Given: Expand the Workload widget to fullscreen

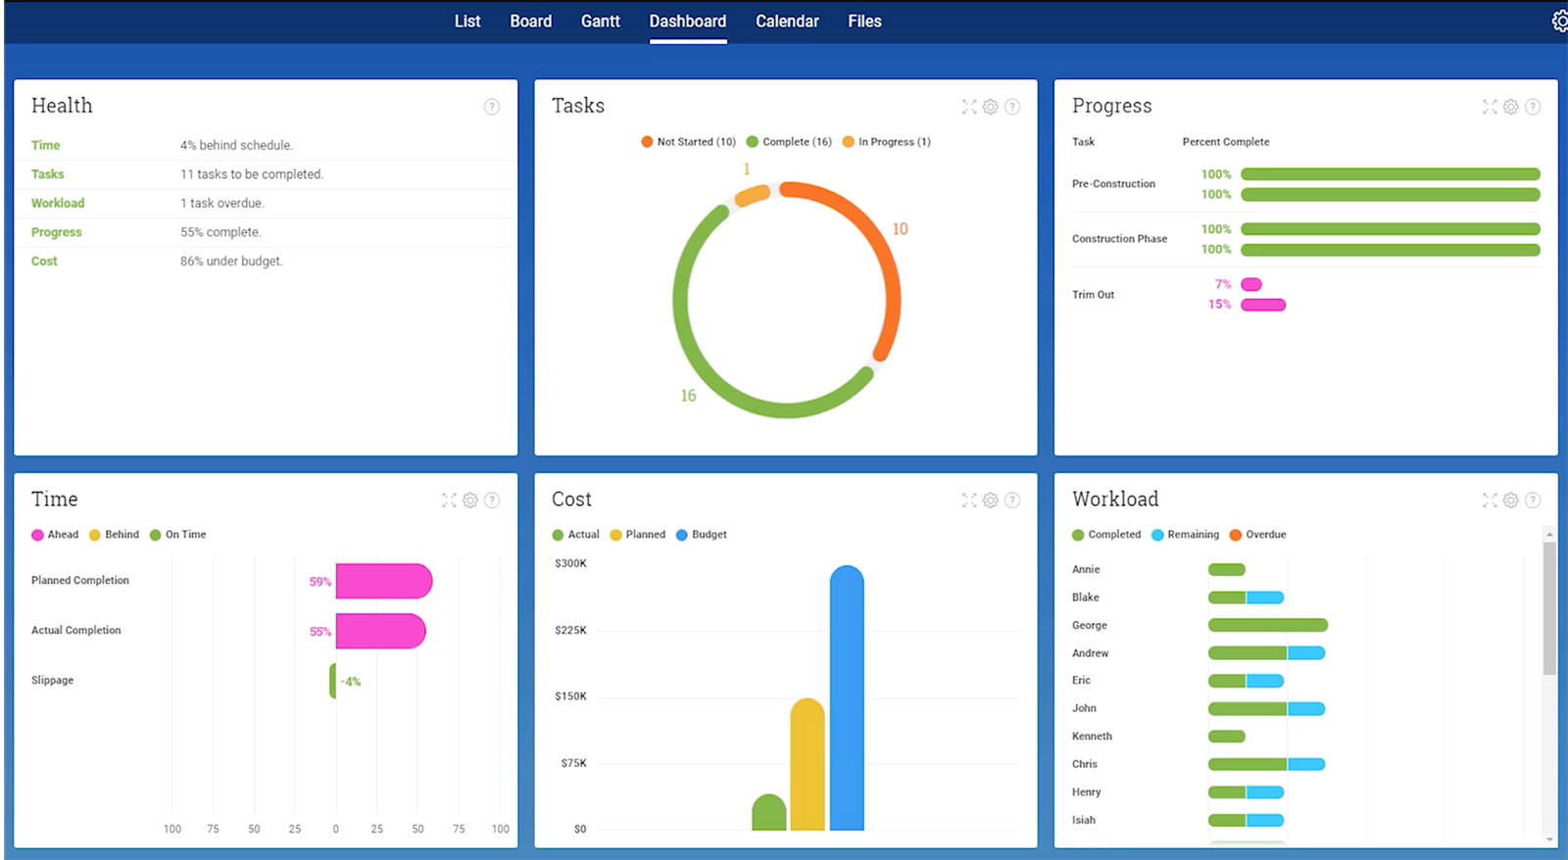Looking at the screenshot, I should click(1490, 501).
